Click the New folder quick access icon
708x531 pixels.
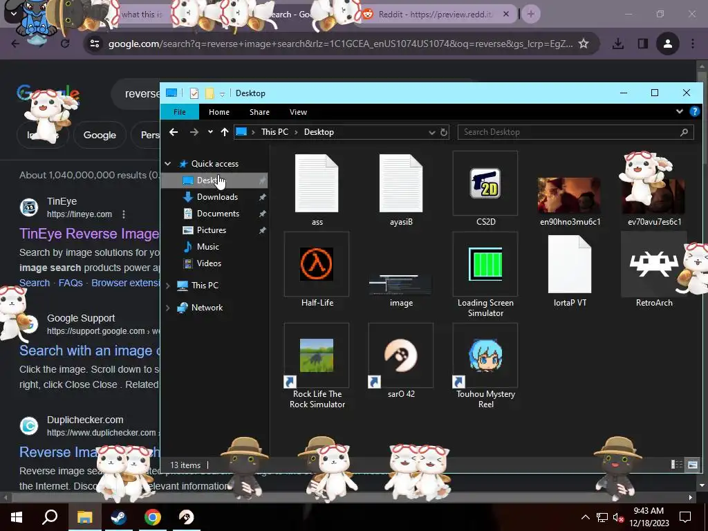[x=209, y=93]
